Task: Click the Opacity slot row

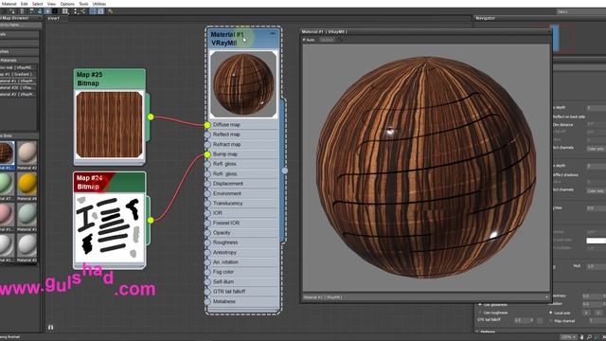Action: click(x=243, y=233)
